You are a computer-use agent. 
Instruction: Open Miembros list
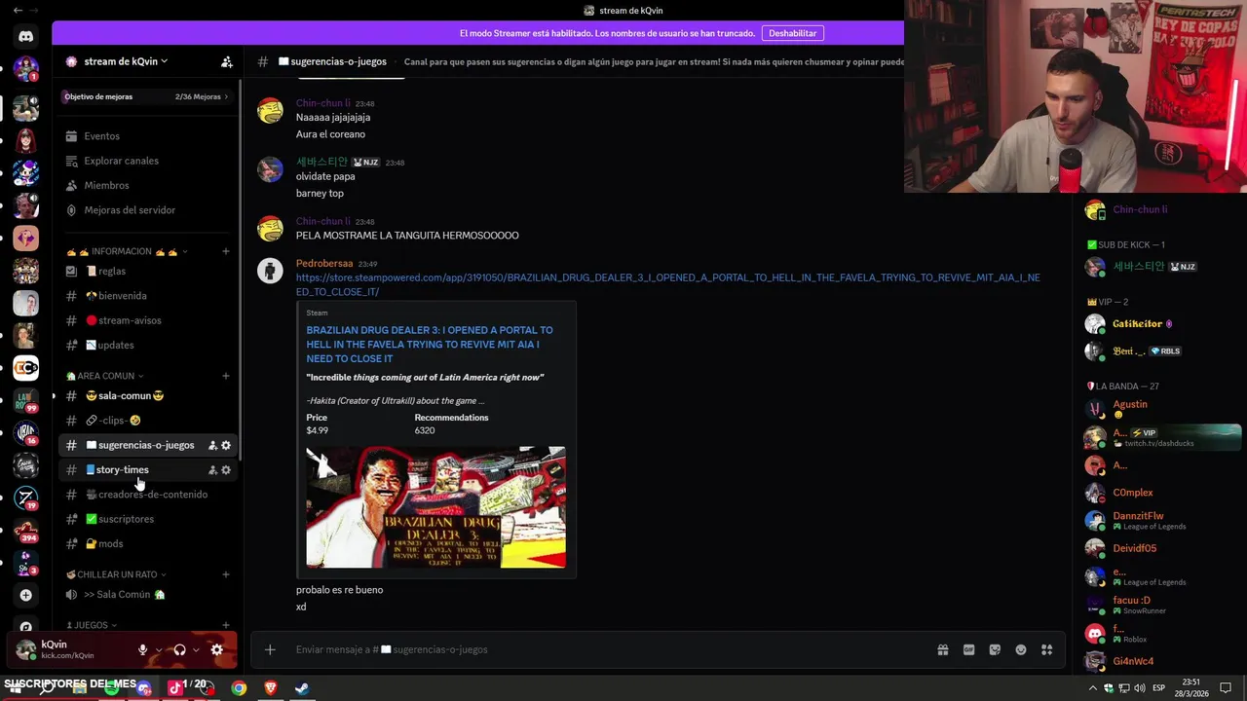[146, 185]
